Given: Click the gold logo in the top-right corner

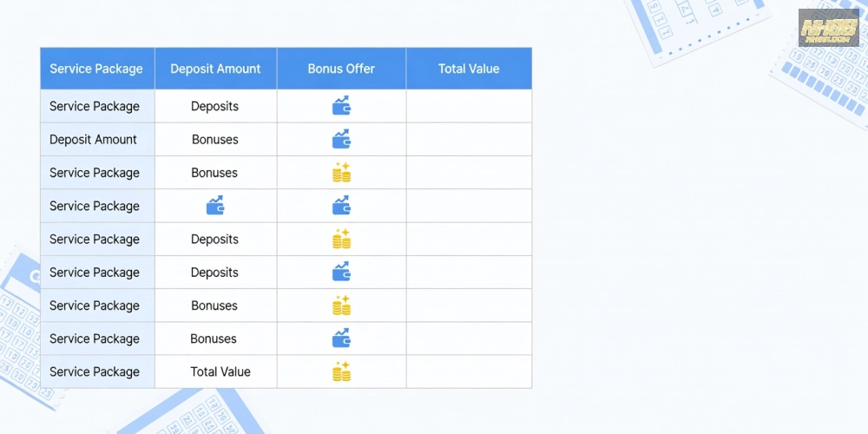Looking at the screenshot, I should click(x=828, y=28).
